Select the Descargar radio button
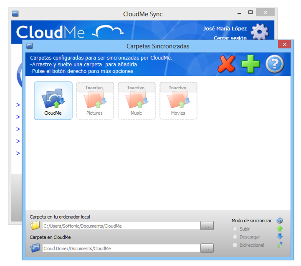Screen dimensions: 301x266 tap(235, 237)
